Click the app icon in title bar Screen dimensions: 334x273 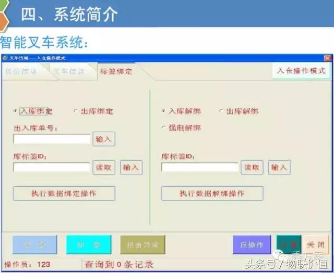[5, 57]
